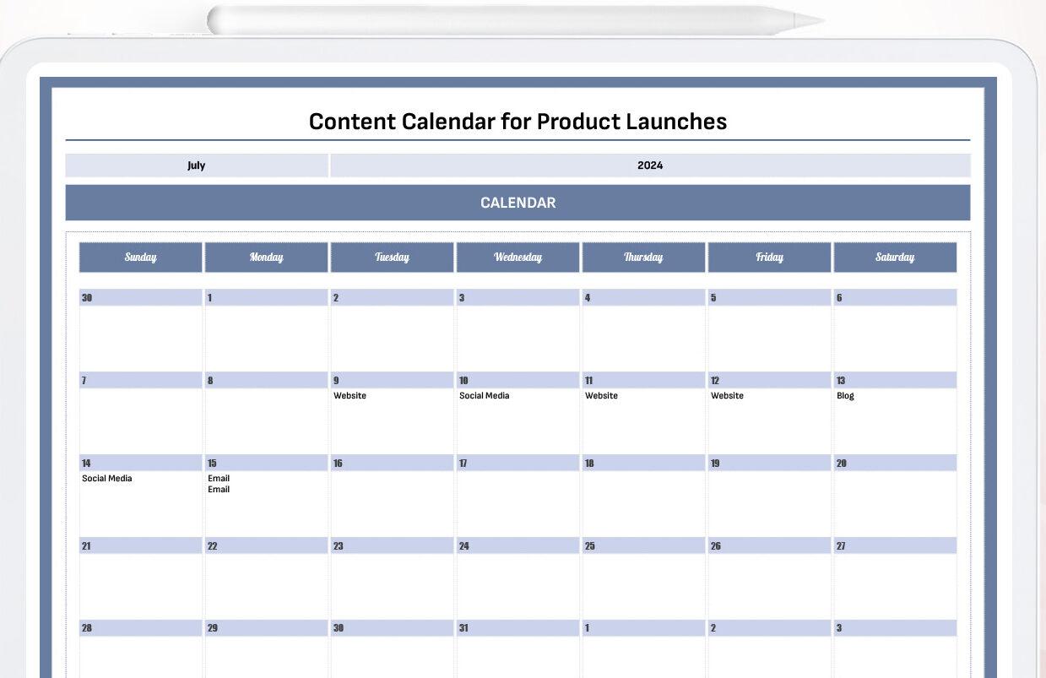The height and width of the screenshot is (678, 1046).
Task: Select the empty cell under July 4
Action: [x=643, y=338]
